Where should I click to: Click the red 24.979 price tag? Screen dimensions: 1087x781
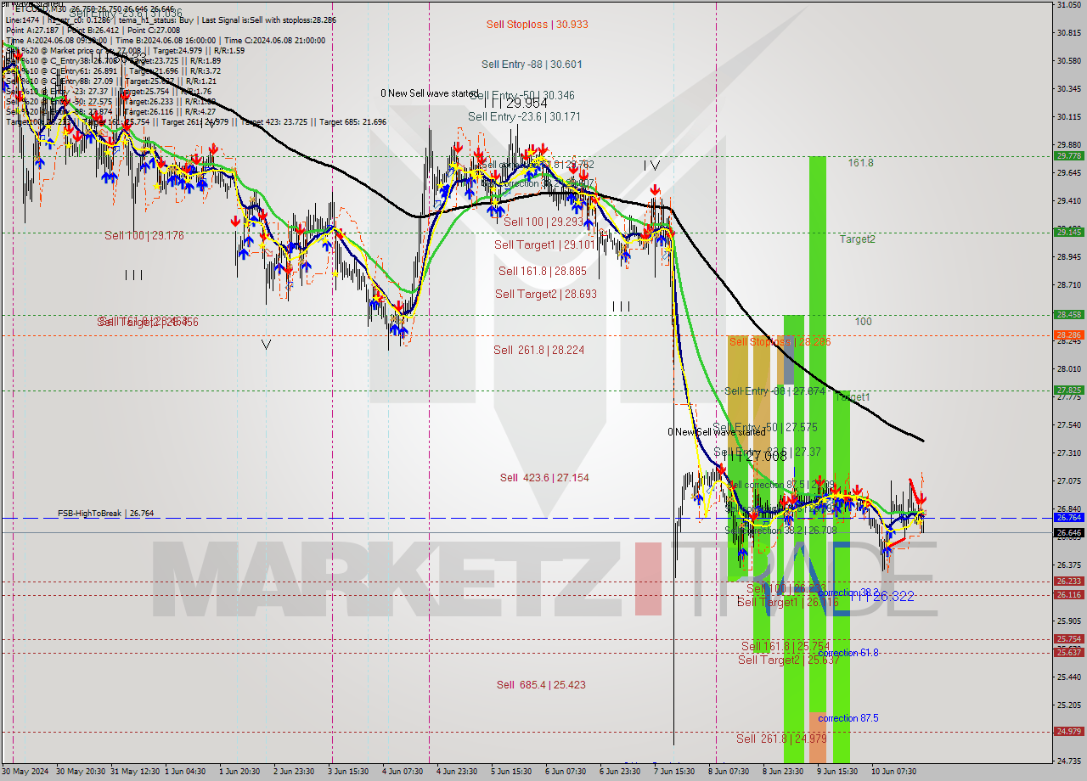tap(1068, 732)
